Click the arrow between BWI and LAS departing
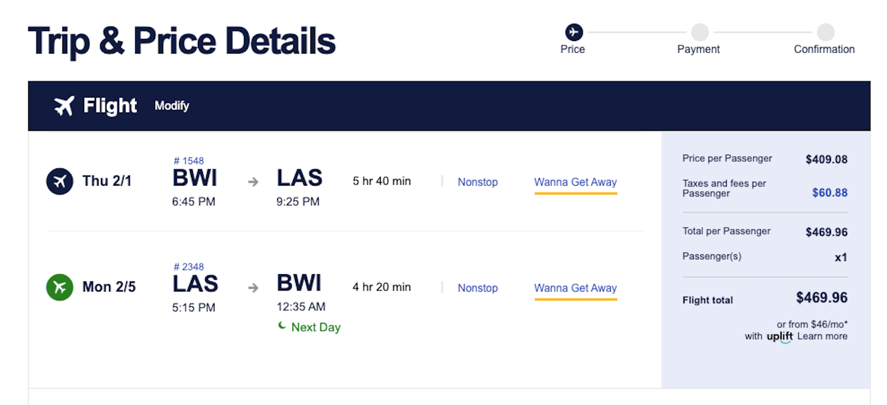 253,182
